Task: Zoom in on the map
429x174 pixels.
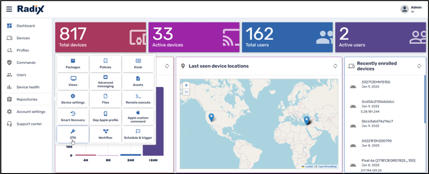Action: (186, 85)
